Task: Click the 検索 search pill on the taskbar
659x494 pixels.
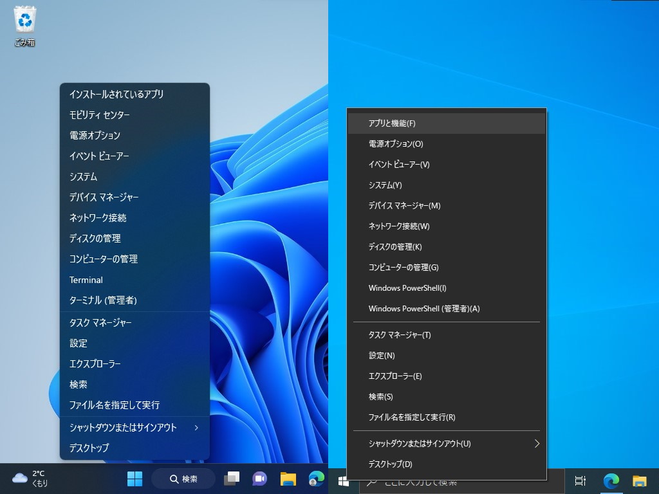Action: (x=183, y=479)
